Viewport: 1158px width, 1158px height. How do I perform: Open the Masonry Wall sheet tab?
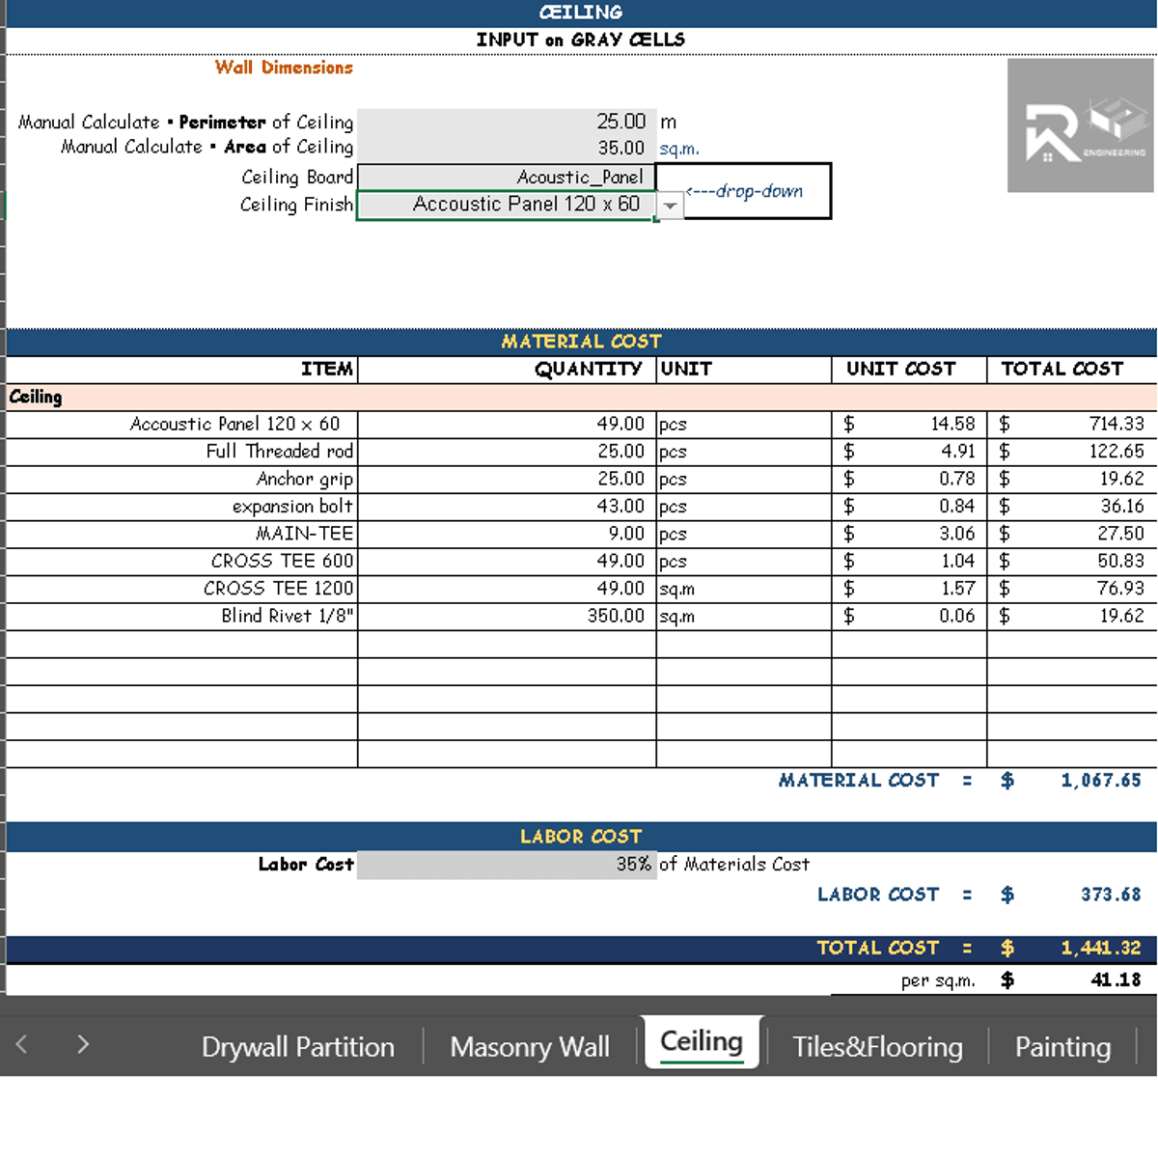[x=529, y=1047]
